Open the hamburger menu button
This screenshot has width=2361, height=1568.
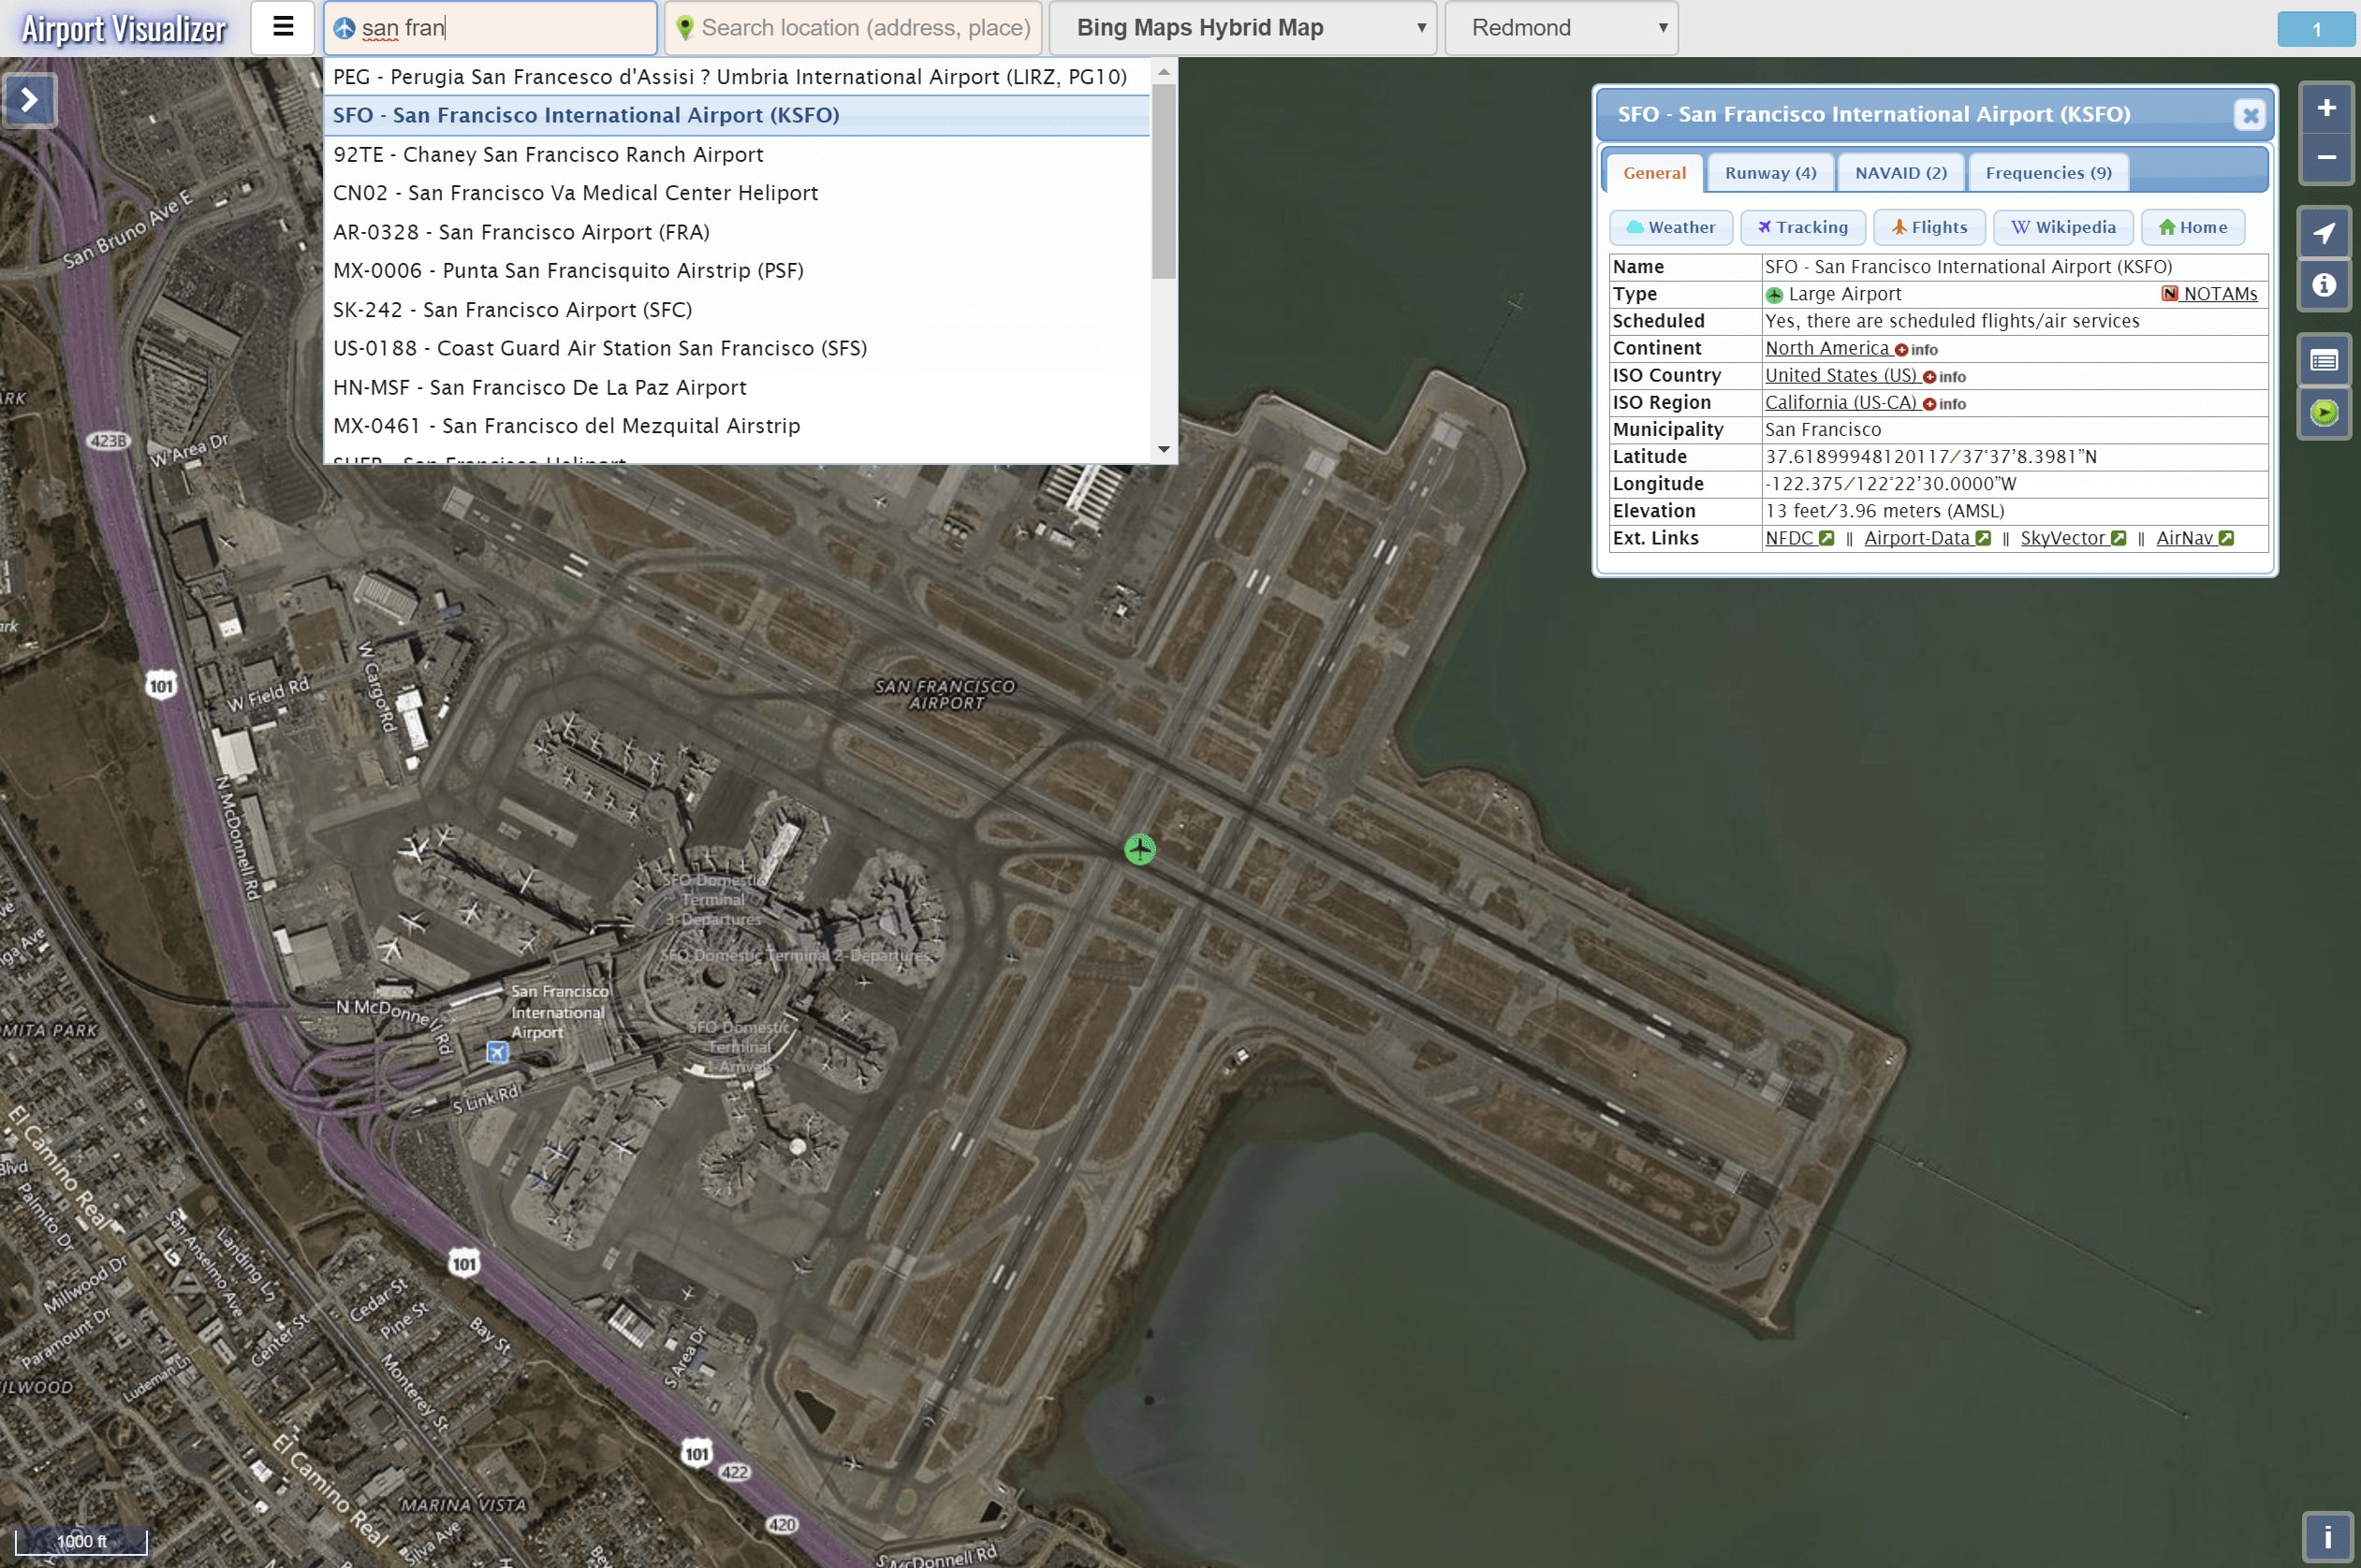point(283,28)
